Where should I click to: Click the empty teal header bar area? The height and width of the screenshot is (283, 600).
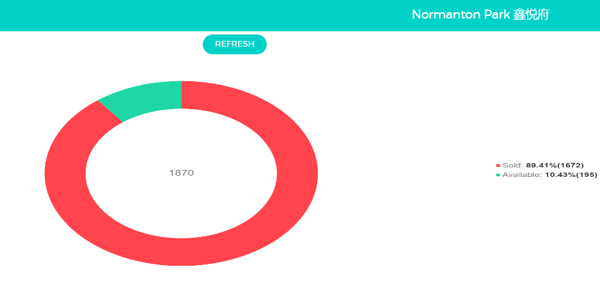coord(192,15)
